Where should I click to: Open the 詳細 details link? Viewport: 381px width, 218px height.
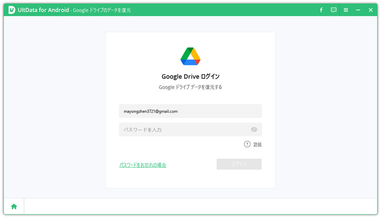coord(257,144)
